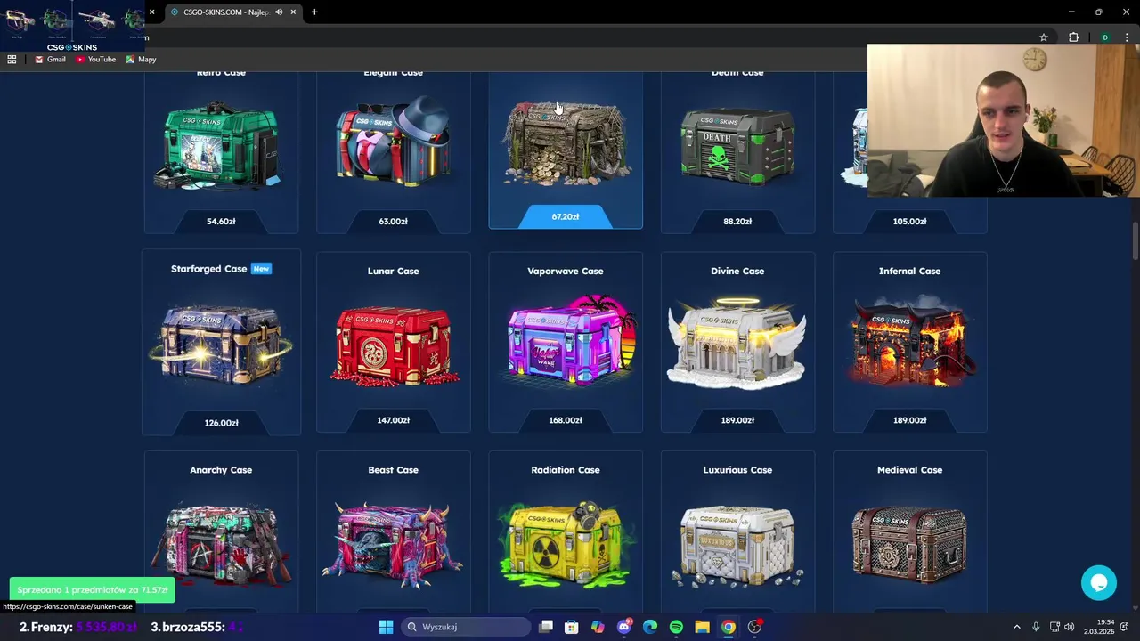This screenshot has height=641, width=1140.
Task: Select the Starforged Case chest image
Action: click(x=221, y=345)
